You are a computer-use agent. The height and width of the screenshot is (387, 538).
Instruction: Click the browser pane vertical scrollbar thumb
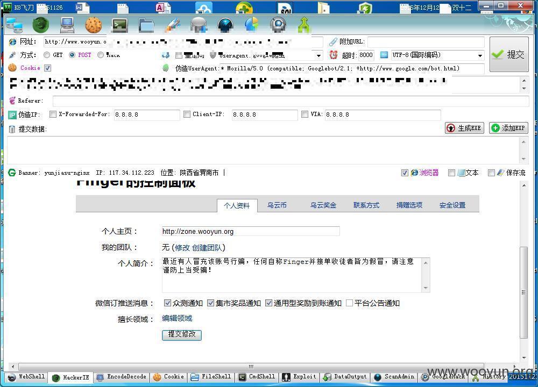tap(523, 292)
